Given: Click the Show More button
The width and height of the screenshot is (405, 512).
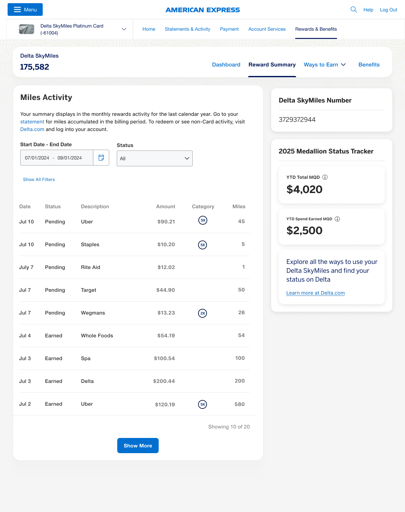Looking at the screenshot, I should pos(138,446).
